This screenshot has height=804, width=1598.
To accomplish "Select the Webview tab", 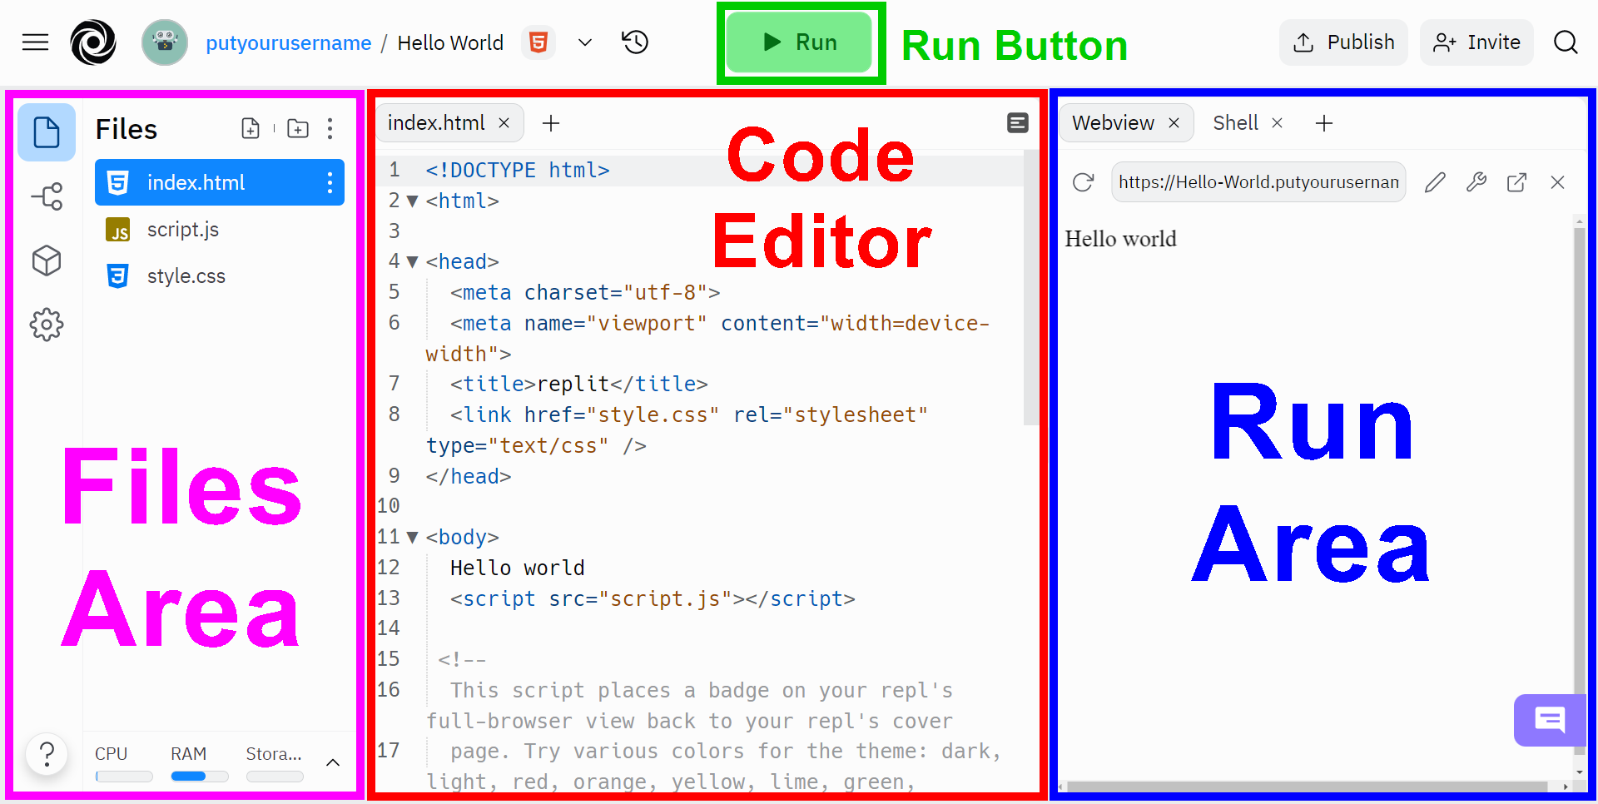I will (1114, 122).
